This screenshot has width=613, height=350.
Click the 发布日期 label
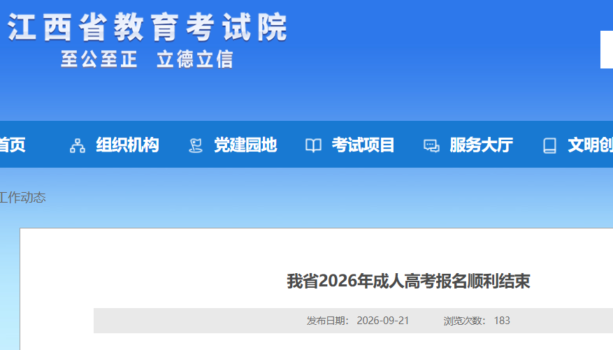pos(327,321)
